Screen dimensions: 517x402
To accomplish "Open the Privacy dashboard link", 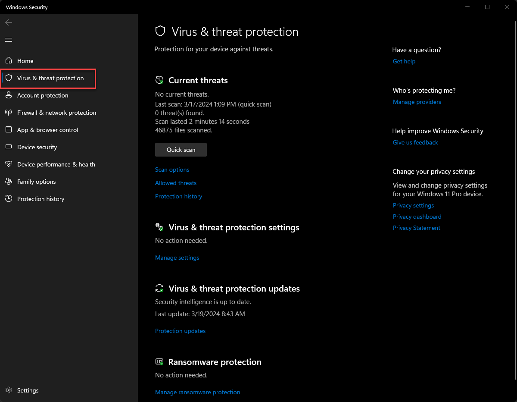I will tap(417, 217).
